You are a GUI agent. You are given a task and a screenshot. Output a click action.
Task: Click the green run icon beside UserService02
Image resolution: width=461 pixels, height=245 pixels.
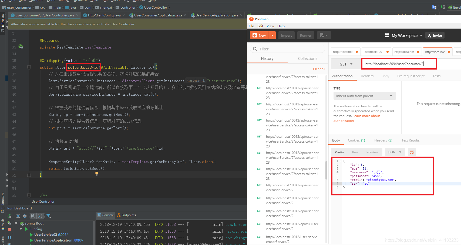pyautogui.click(x=31, y=235)
